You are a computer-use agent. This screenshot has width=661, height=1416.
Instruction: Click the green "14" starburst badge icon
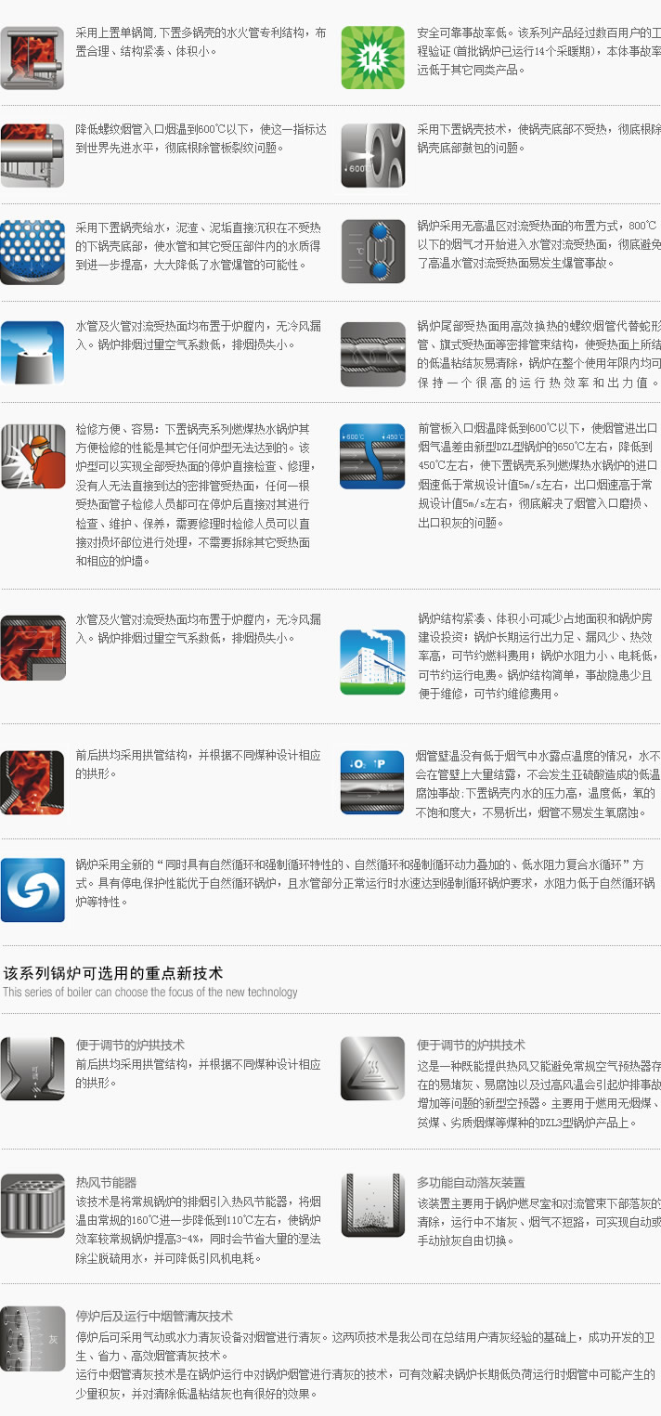[x=372, y=58]
